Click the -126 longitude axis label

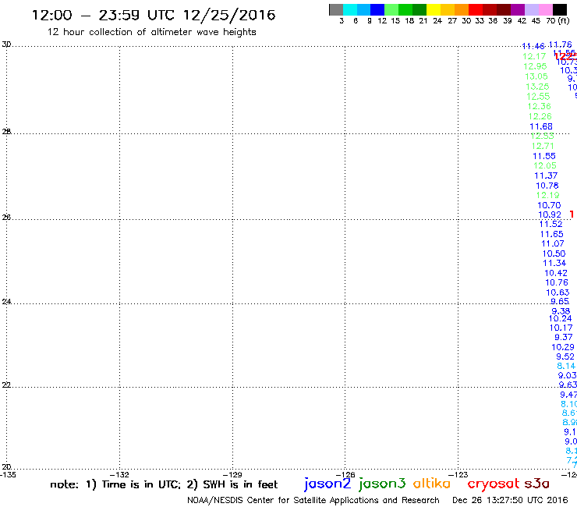click(345, 474)
